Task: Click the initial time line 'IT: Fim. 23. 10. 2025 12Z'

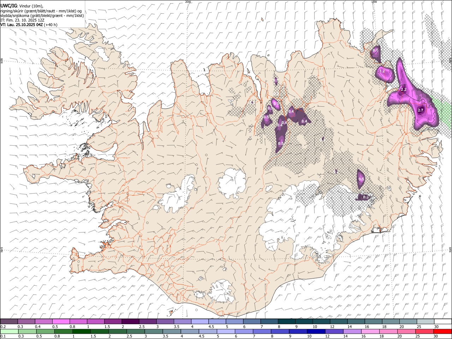Action: pos(22,20)
